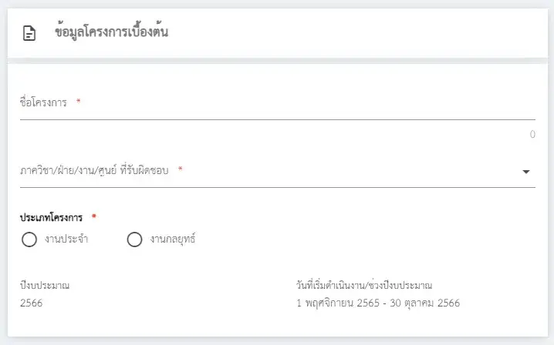Click the fiscal year value 2566
Screen dimensions: 554x345
tap(32, 303)
